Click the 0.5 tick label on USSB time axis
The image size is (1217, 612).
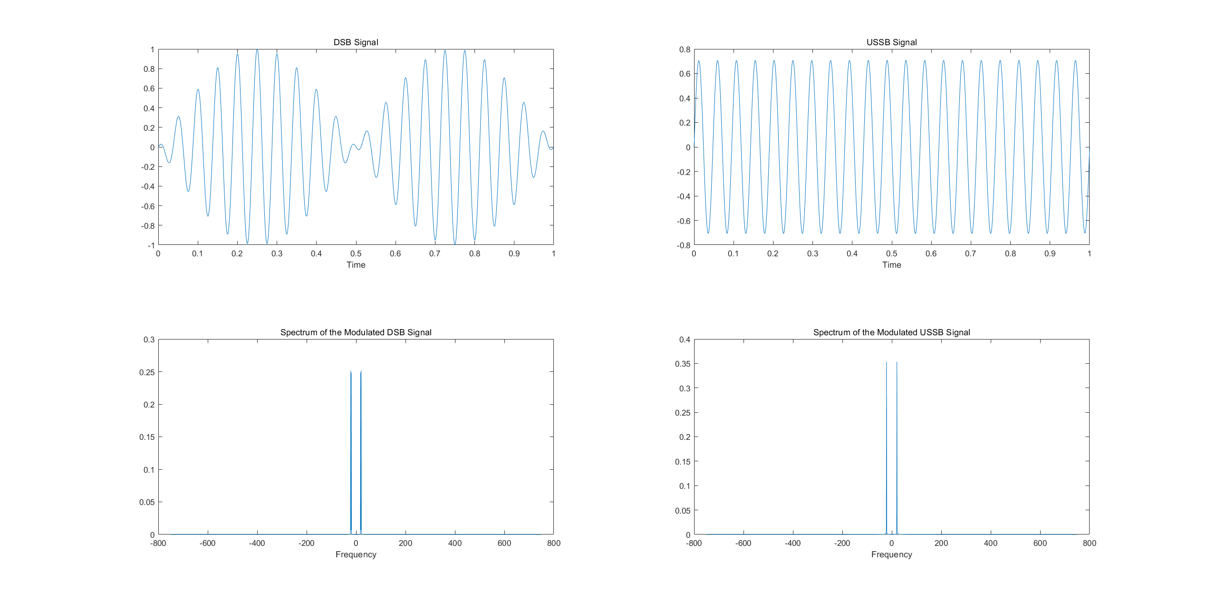click(891, 254)
